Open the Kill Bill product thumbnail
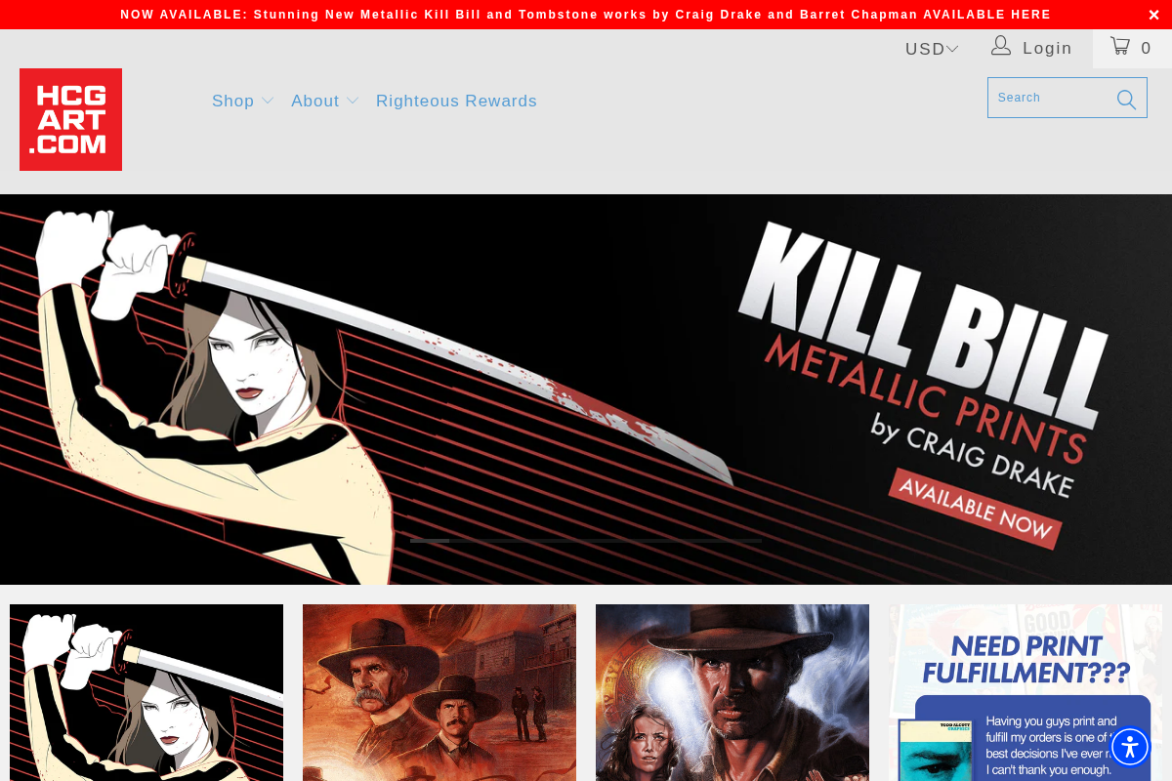This screenshot has height=781, width=1172. (x=146, y=692)
